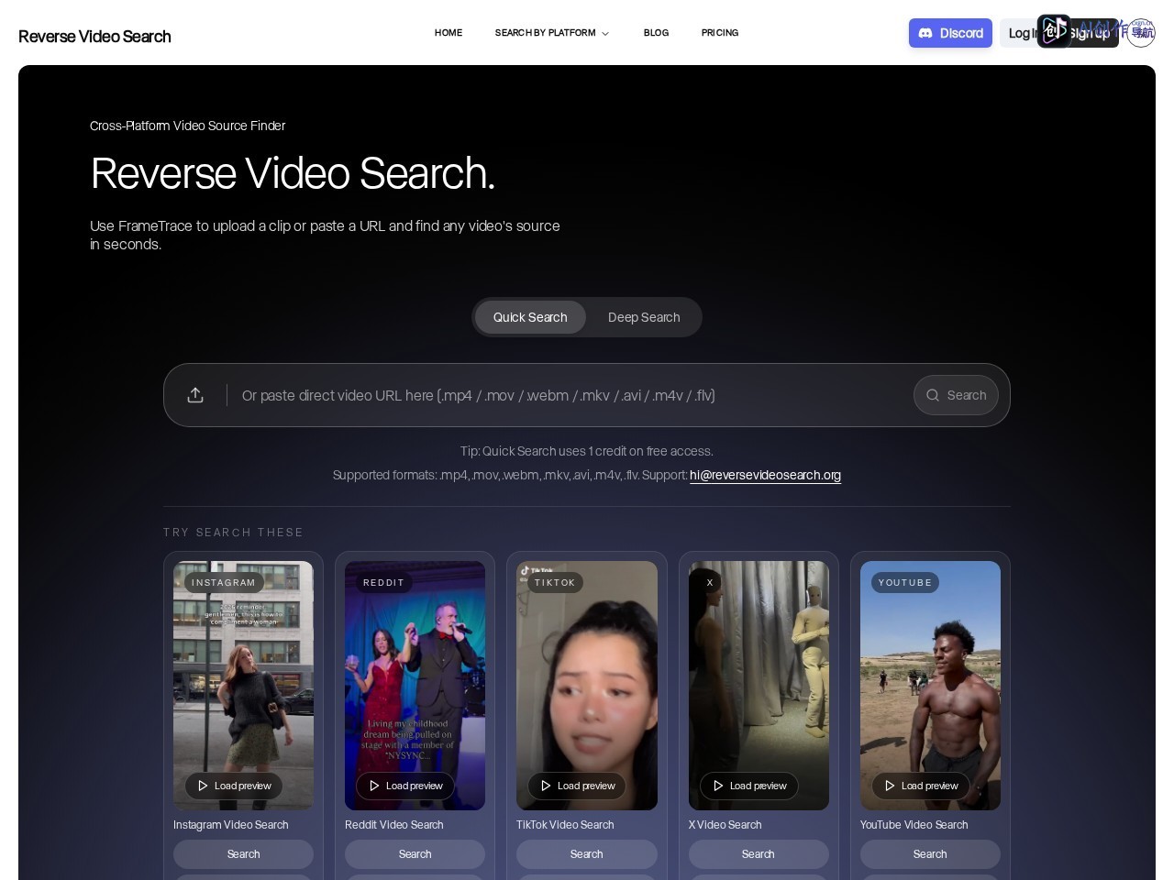
Task: Load preview for the Instagram video
Action: tap(234, 786)
